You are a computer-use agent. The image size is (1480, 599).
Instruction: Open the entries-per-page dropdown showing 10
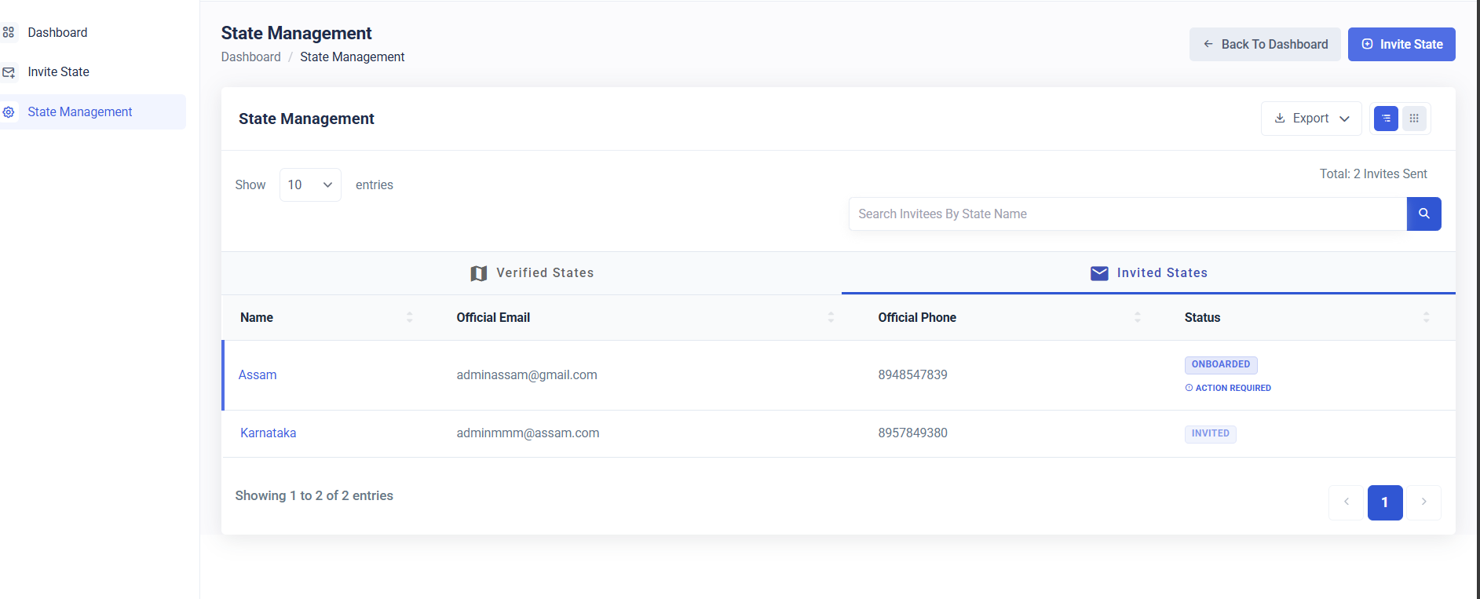(x=310, y=184)
